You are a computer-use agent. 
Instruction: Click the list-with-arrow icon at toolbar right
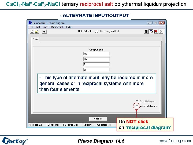point(151,32)
